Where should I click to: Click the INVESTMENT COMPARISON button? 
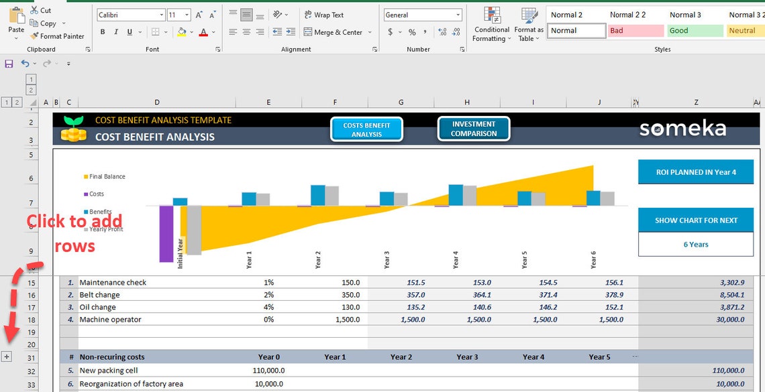[x=472, y=128]
